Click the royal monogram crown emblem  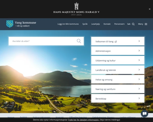(x=76, y=6)
